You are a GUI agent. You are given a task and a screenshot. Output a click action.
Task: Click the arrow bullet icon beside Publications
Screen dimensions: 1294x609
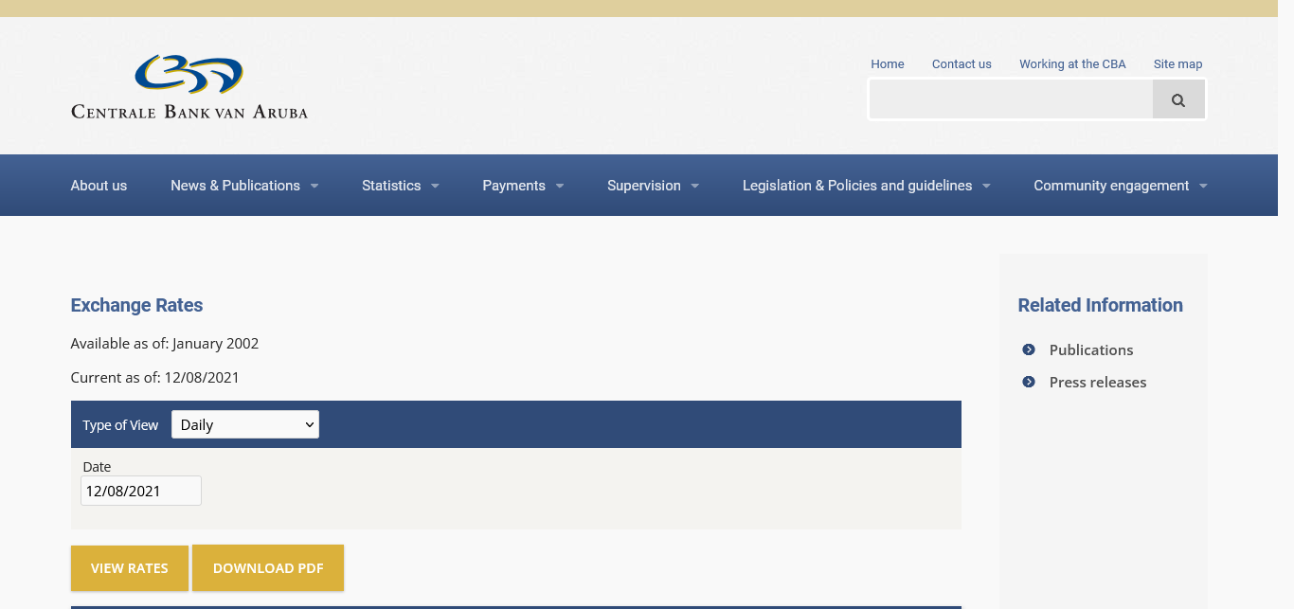1029,349
